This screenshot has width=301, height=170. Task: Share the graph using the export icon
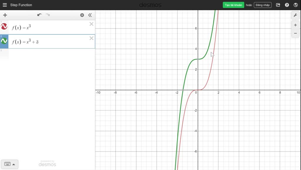click(277, 5)
